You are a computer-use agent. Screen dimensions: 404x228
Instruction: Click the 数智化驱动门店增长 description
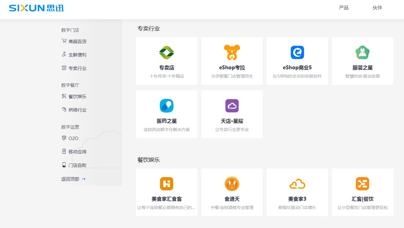(x=297, y=207)
